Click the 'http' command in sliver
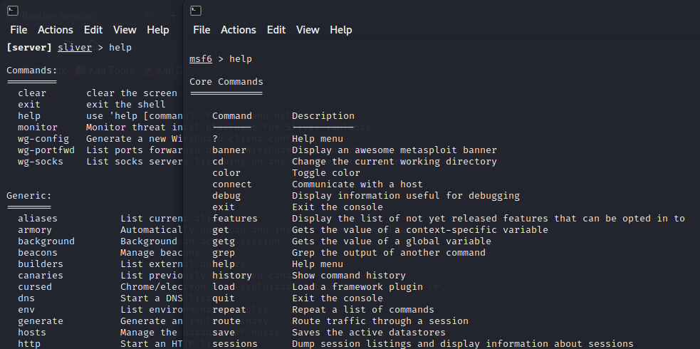700x349 pixels. tap(29, 343)
